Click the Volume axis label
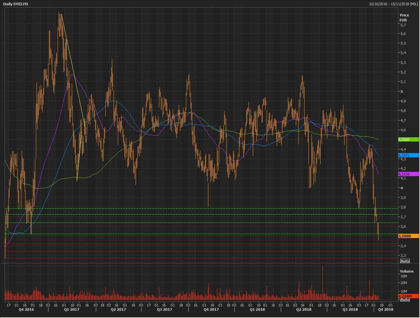 coord(407,271)
